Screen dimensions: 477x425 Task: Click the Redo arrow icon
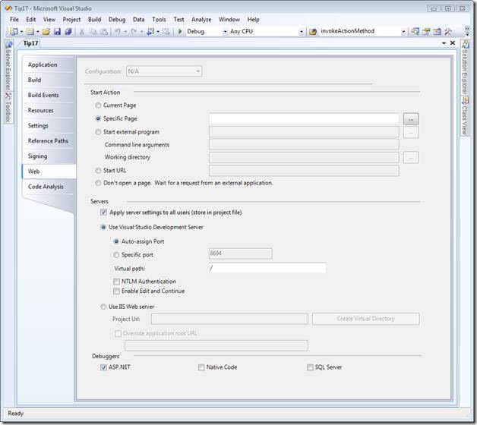point(134,31)
